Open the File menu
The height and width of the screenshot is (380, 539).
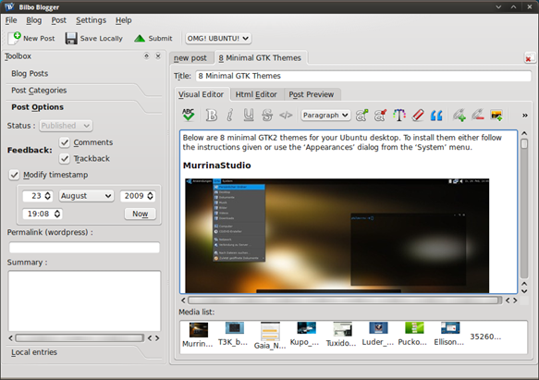[11, 20]
